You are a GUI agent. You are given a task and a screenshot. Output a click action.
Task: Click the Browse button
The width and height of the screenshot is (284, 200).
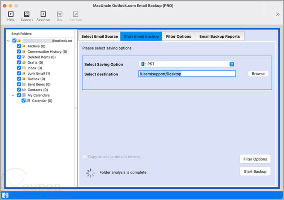pos(258,74)
